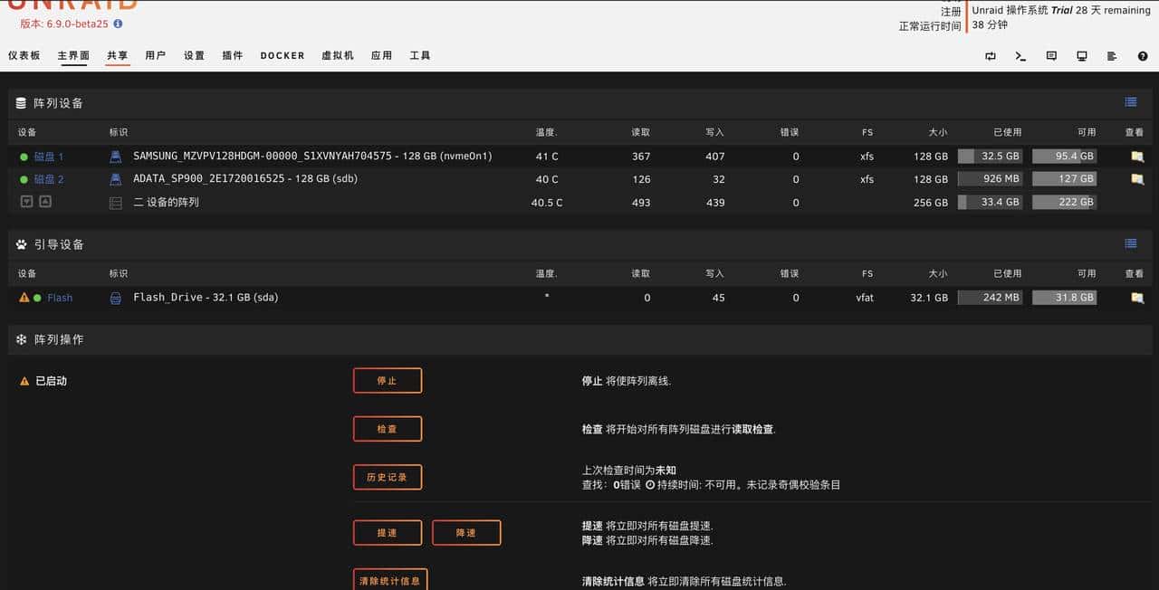Click the disk icon next to SAMSUNG drive
Viewport: 1159px width, 590px height.
click(117, 155)
